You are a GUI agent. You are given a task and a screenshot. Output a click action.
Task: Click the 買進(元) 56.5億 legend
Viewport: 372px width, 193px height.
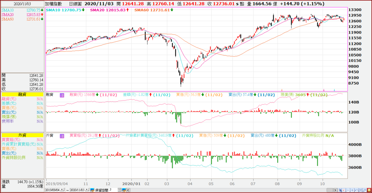(199, 95)
